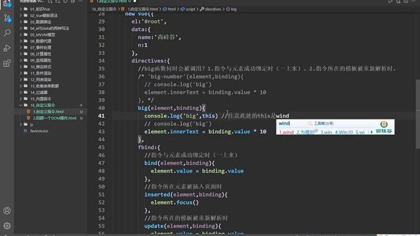Image resolution: width=420 pixels, height=236 pixels.
Task: Open the Run and Debug view
Action: 7,48
